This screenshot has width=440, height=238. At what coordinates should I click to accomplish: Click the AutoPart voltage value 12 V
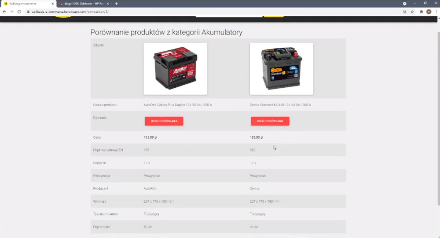[x=147, y=163]
